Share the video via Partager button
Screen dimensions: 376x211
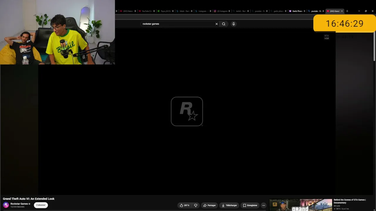pos(209,205)
